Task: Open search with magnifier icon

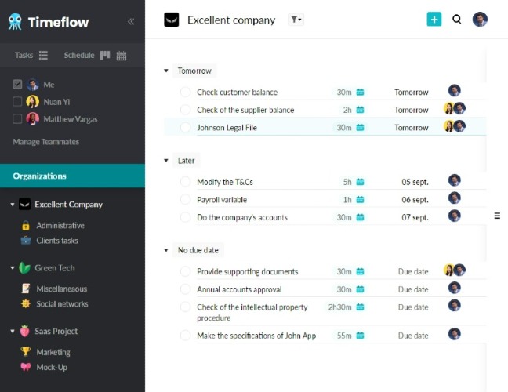Action: pos(457,20)
